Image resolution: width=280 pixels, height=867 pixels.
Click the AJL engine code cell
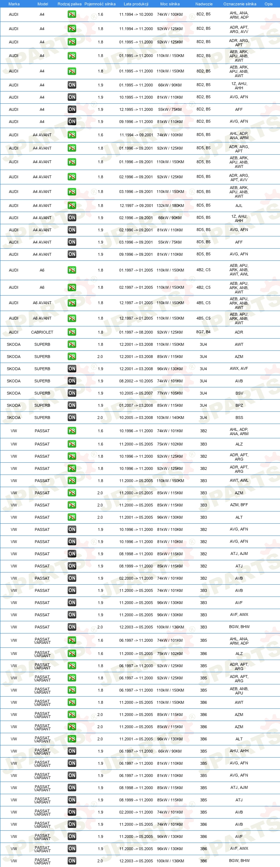[x=239, y=206]
